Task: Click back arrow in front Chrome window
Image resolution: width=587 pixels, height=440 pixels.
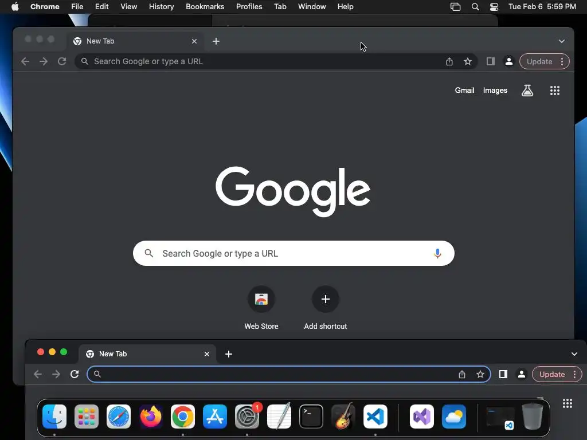Action: tap(38, 374)
